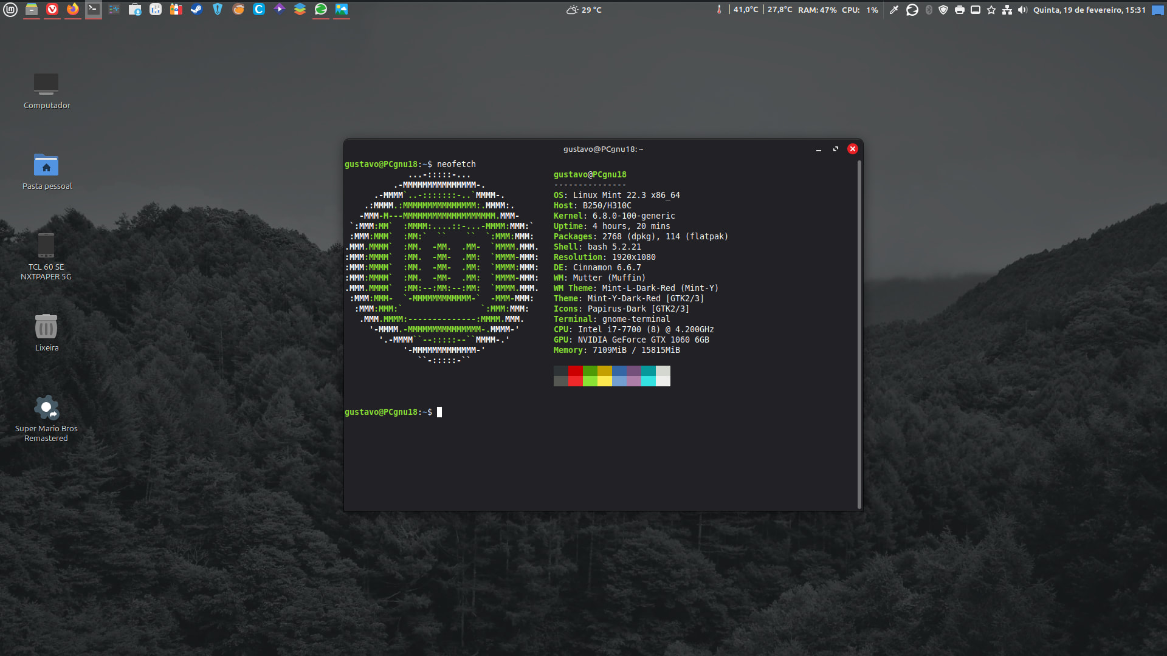
Task: Open the volume speaker applet
Action: (1022, 10)
